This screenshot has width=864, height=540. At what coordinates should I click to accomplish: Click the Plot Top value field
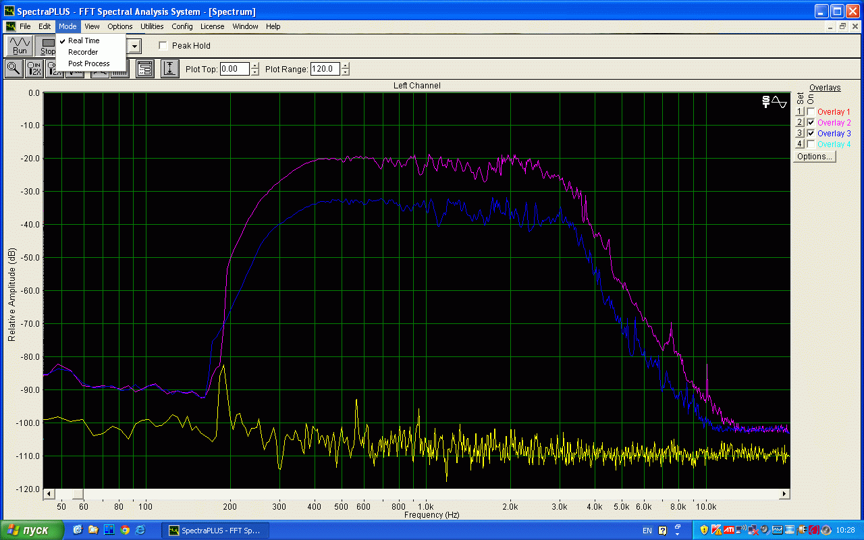tap(235, 69)
